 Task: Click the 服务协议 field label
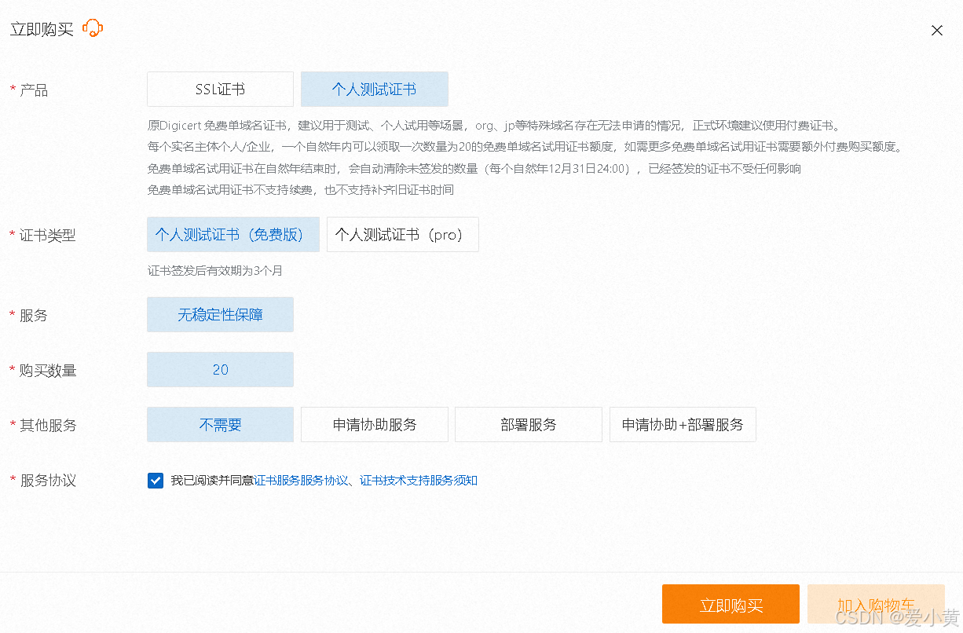48,481
